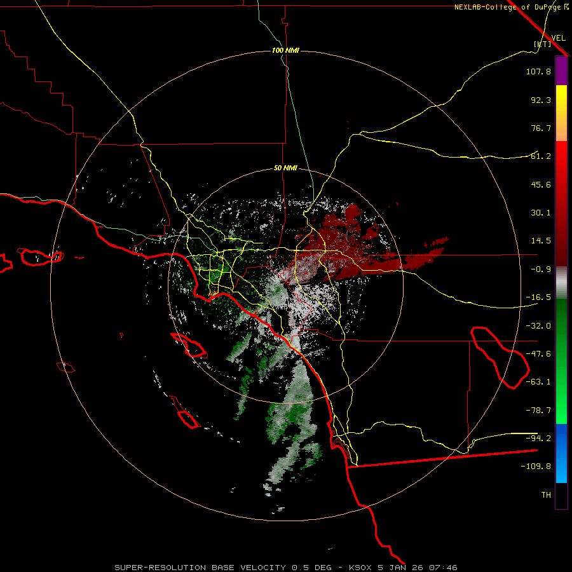
Task: Click the -47.6 velocity scale value
Action: coord(538,354)
